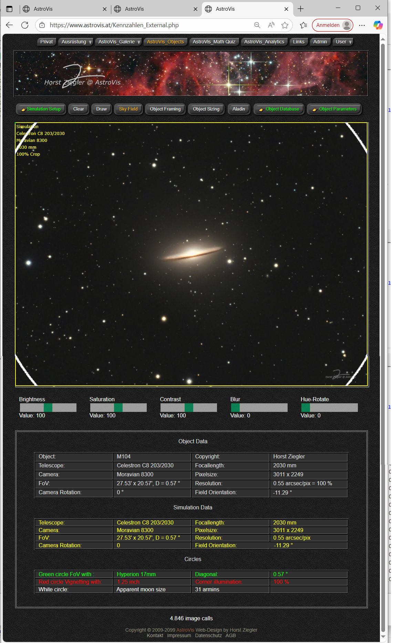
Task: Open a new browser tab
Action: click(300, 9)
